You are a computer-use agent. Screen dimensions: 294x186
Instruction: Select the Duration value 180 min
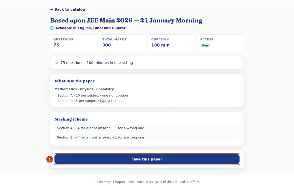coord(160,45)
